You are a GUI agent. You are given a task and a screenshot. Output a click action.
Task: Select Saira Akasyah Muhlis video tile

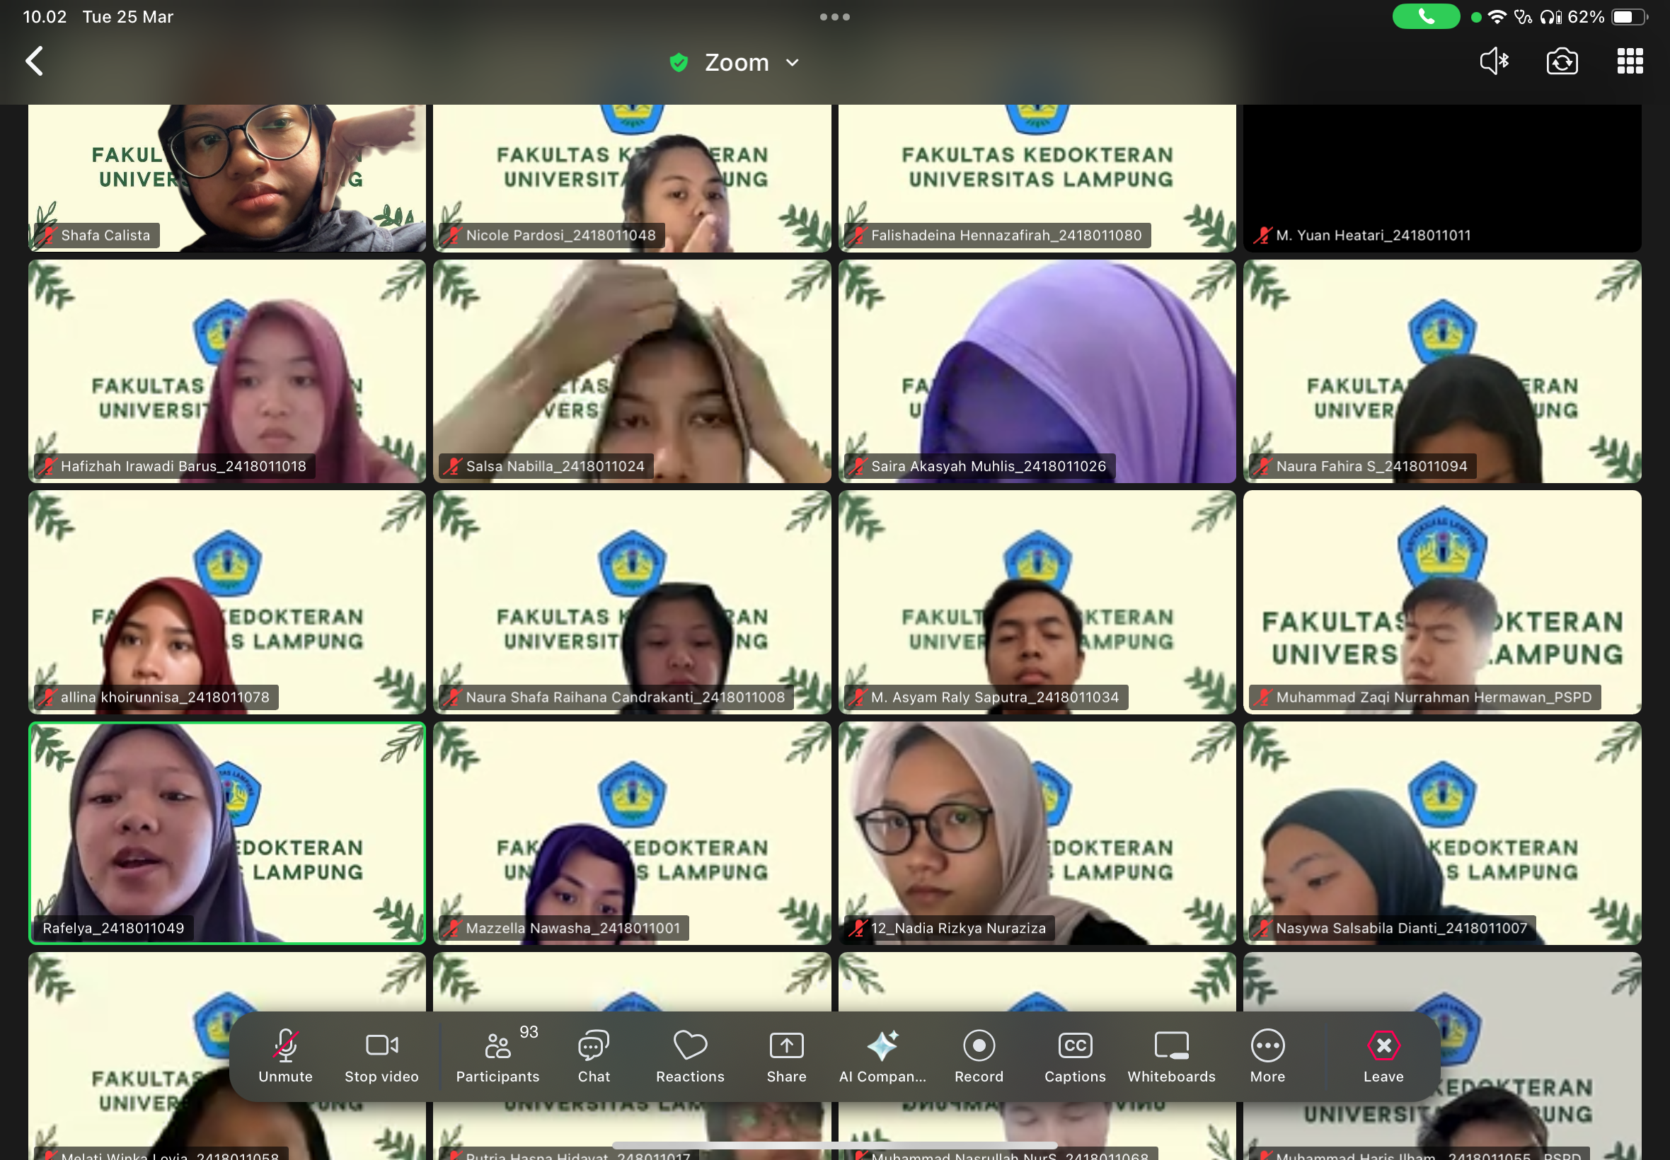click(1037, 371)
